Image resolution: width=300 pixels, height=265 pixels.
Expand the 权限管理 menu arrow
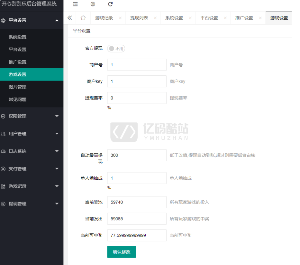[x=57, y=116]
